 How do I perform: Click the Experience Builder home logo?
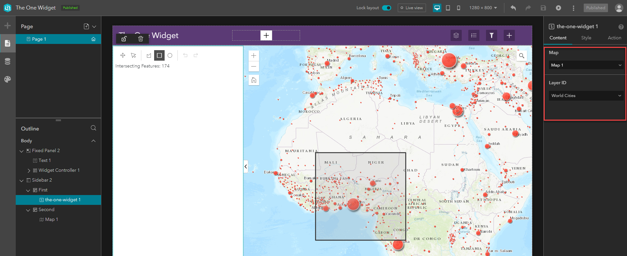click(7, 8)
